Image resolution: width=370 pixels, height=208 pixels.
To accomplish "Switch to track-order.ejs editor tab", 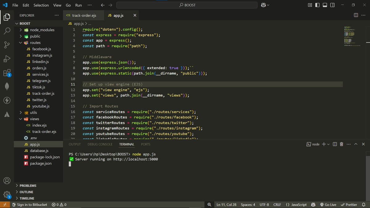I will click(x=83, y=15).
